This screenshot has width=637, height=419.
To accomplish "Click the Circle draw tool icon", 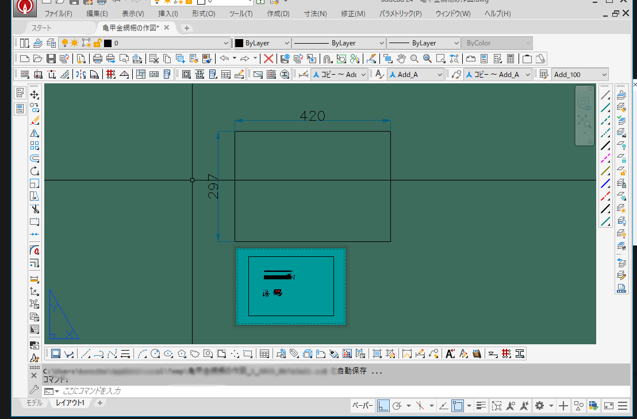I will coord(155,353).
